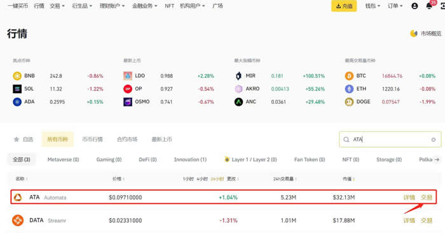Screen dimensions: 445x235
Task: Expand the 衍生品 dropdown menu
Action: pyautogui.click(x=82, y=6)
